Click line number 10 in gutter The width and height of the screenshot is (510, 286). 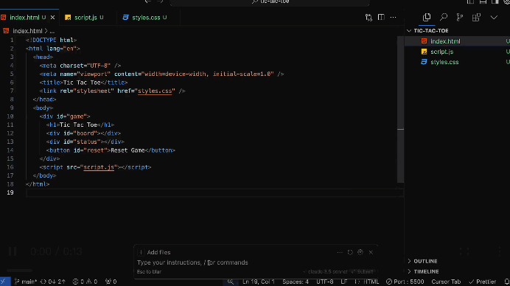coord(10,116)
